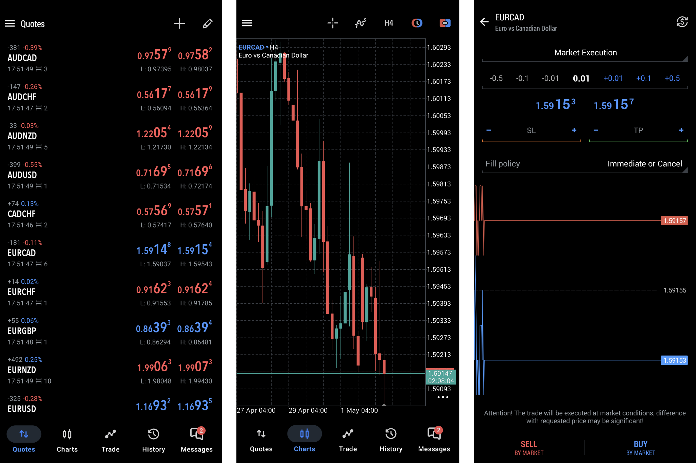
Task: Tap the clock-shaped icon on chart toolbar
Action: (417, 23)
